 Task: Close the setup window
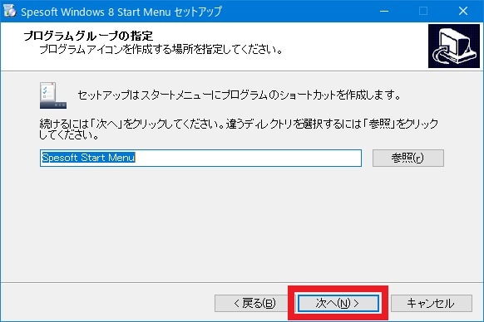click(x=463, y=11)
